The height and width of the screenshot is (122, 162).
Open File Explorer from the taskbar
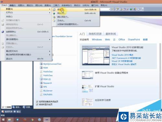[x=10, y=120]
